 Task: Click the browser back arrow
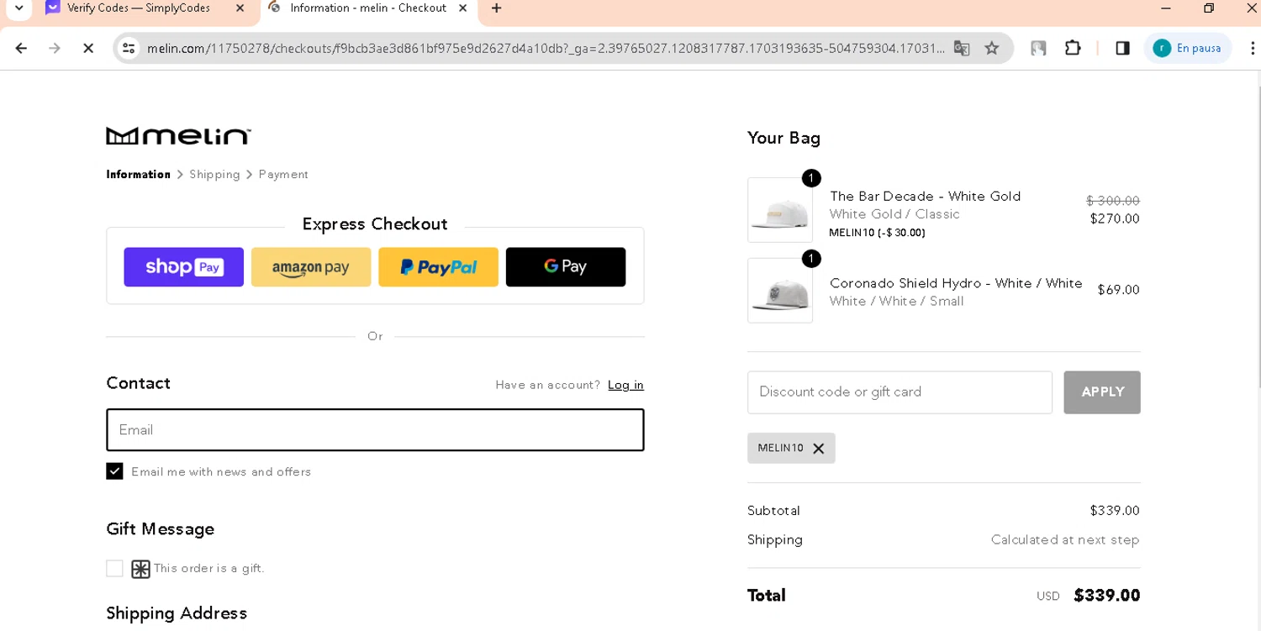(x=22, y=49)
